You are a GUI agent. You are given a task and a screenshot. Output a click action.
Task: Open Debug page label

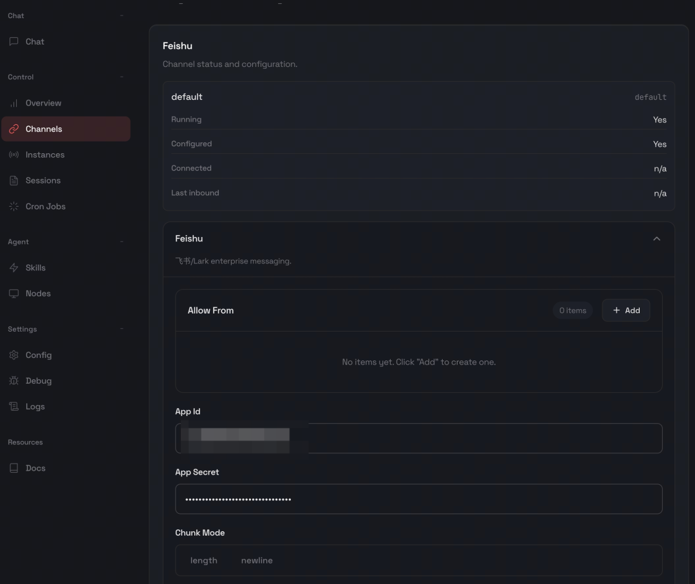[x=39, y=381]
